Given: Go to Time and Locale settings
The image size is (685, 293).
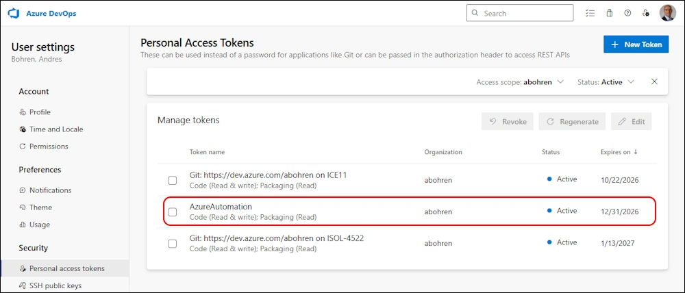Looking at the screenshot, I should pyautogui.click(x=56, y=129).
